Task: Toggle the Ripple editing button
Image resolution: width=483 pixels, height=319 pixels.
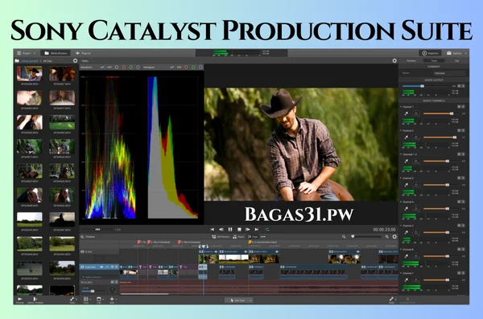Action: [x=239, y=237]
